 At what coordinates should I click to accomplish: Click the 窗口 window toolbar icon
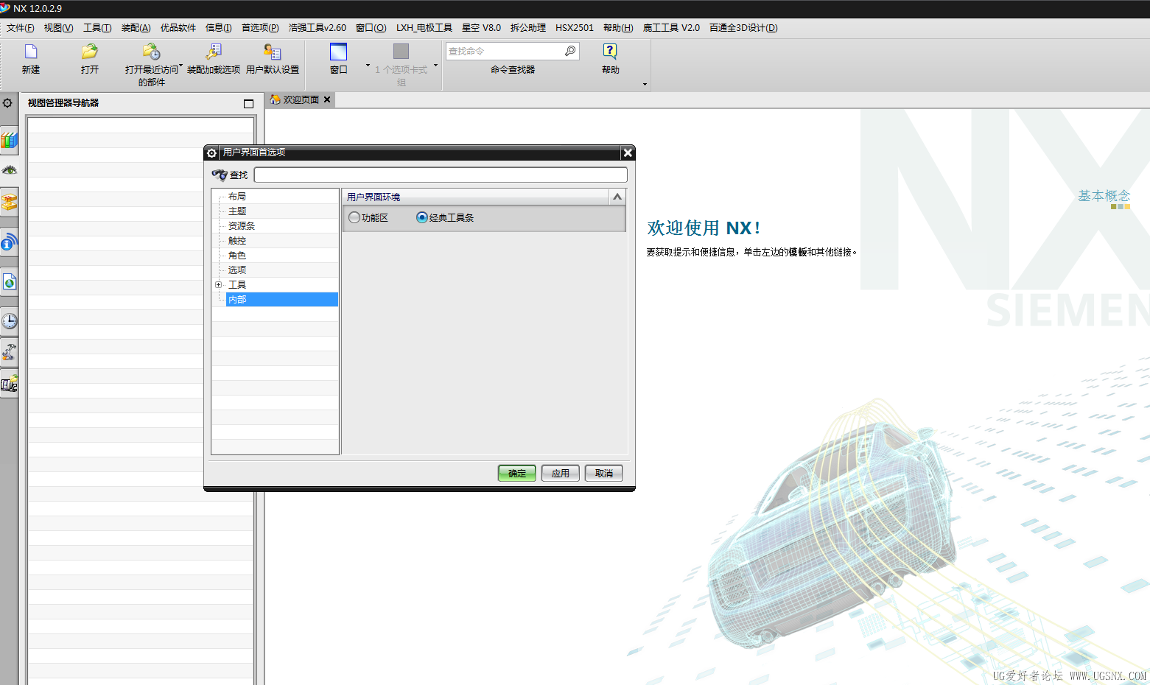tap(338, 52)
